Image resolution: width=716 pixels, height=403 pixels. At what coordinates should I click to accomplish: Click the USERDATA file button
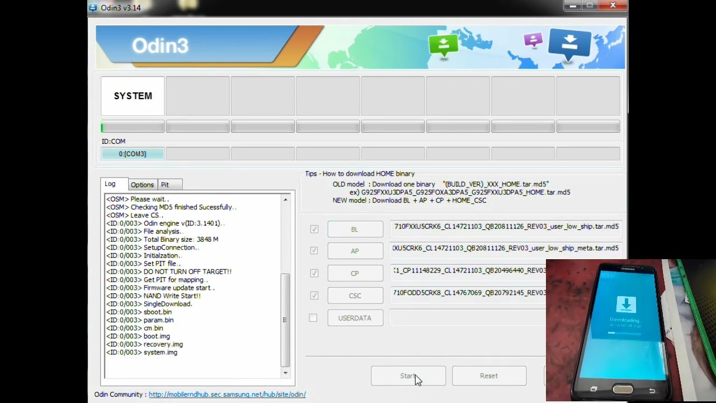[x=355, y=318]
